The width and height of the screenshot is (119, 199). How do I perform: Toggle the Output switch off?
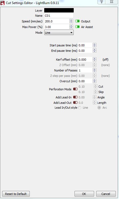pyautogui.click(x=77, y=21)
